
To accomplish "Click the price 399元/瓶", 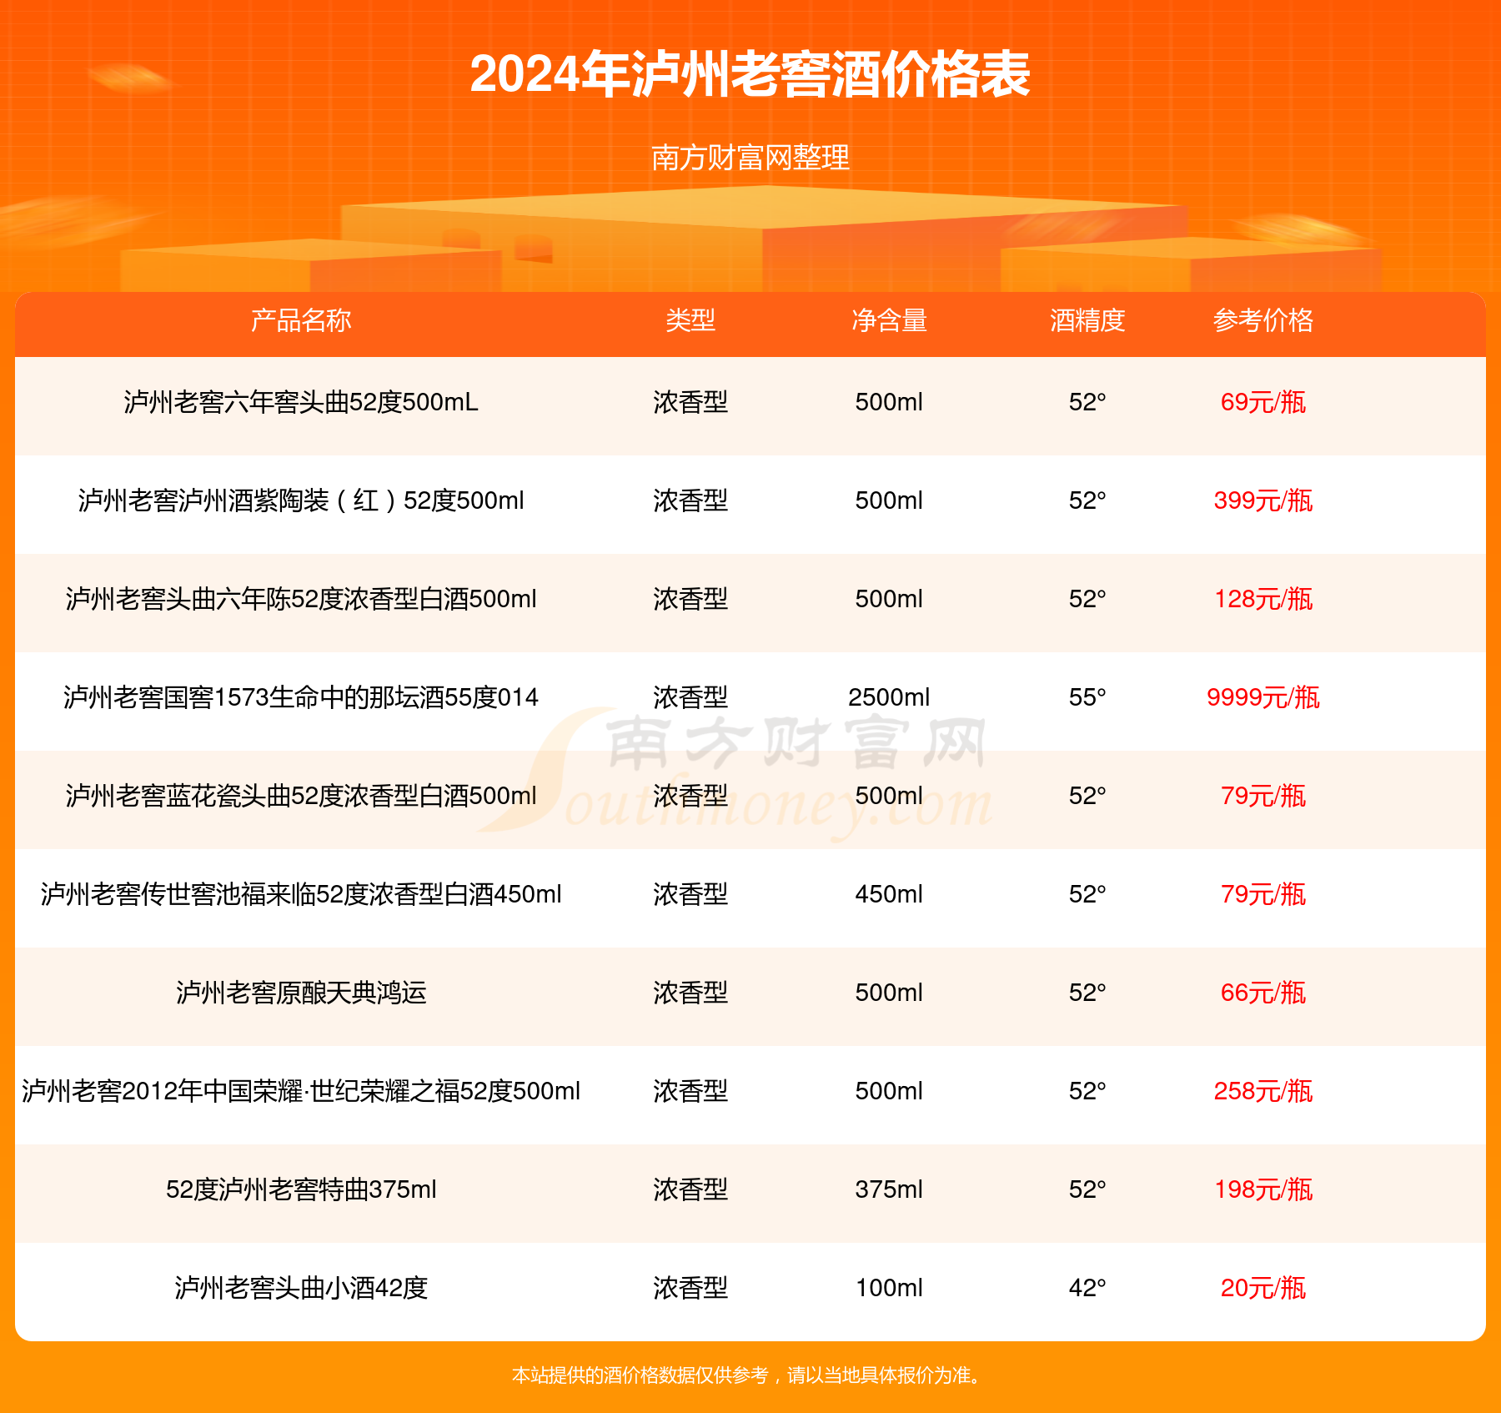I will (1263, 500).
